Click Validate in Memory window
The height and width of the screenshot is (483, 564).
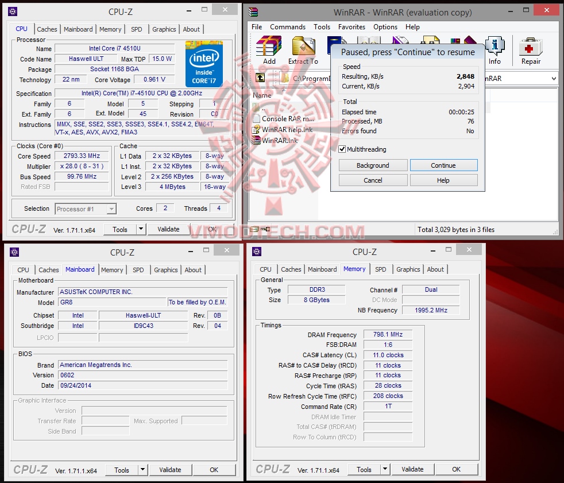tap(412, 469)
